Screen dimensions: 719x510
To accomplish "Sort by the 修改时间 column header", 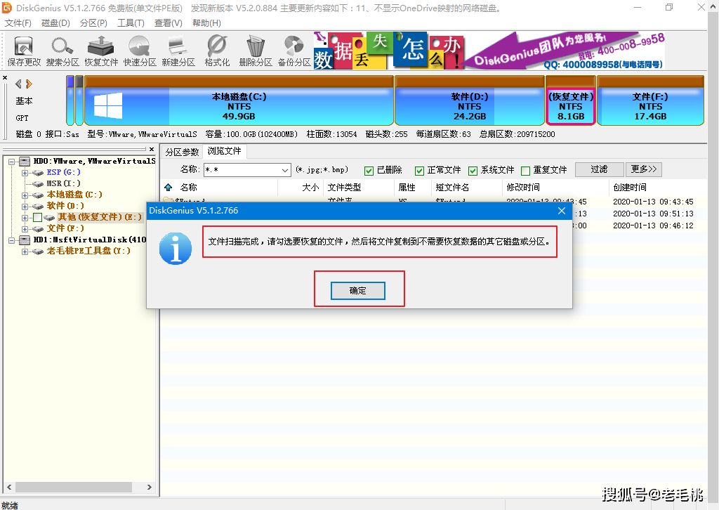I will click(523, 187).
